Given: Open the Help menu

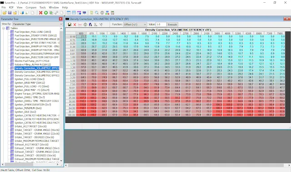Looking at the screenshot, I should coord(65,7).
